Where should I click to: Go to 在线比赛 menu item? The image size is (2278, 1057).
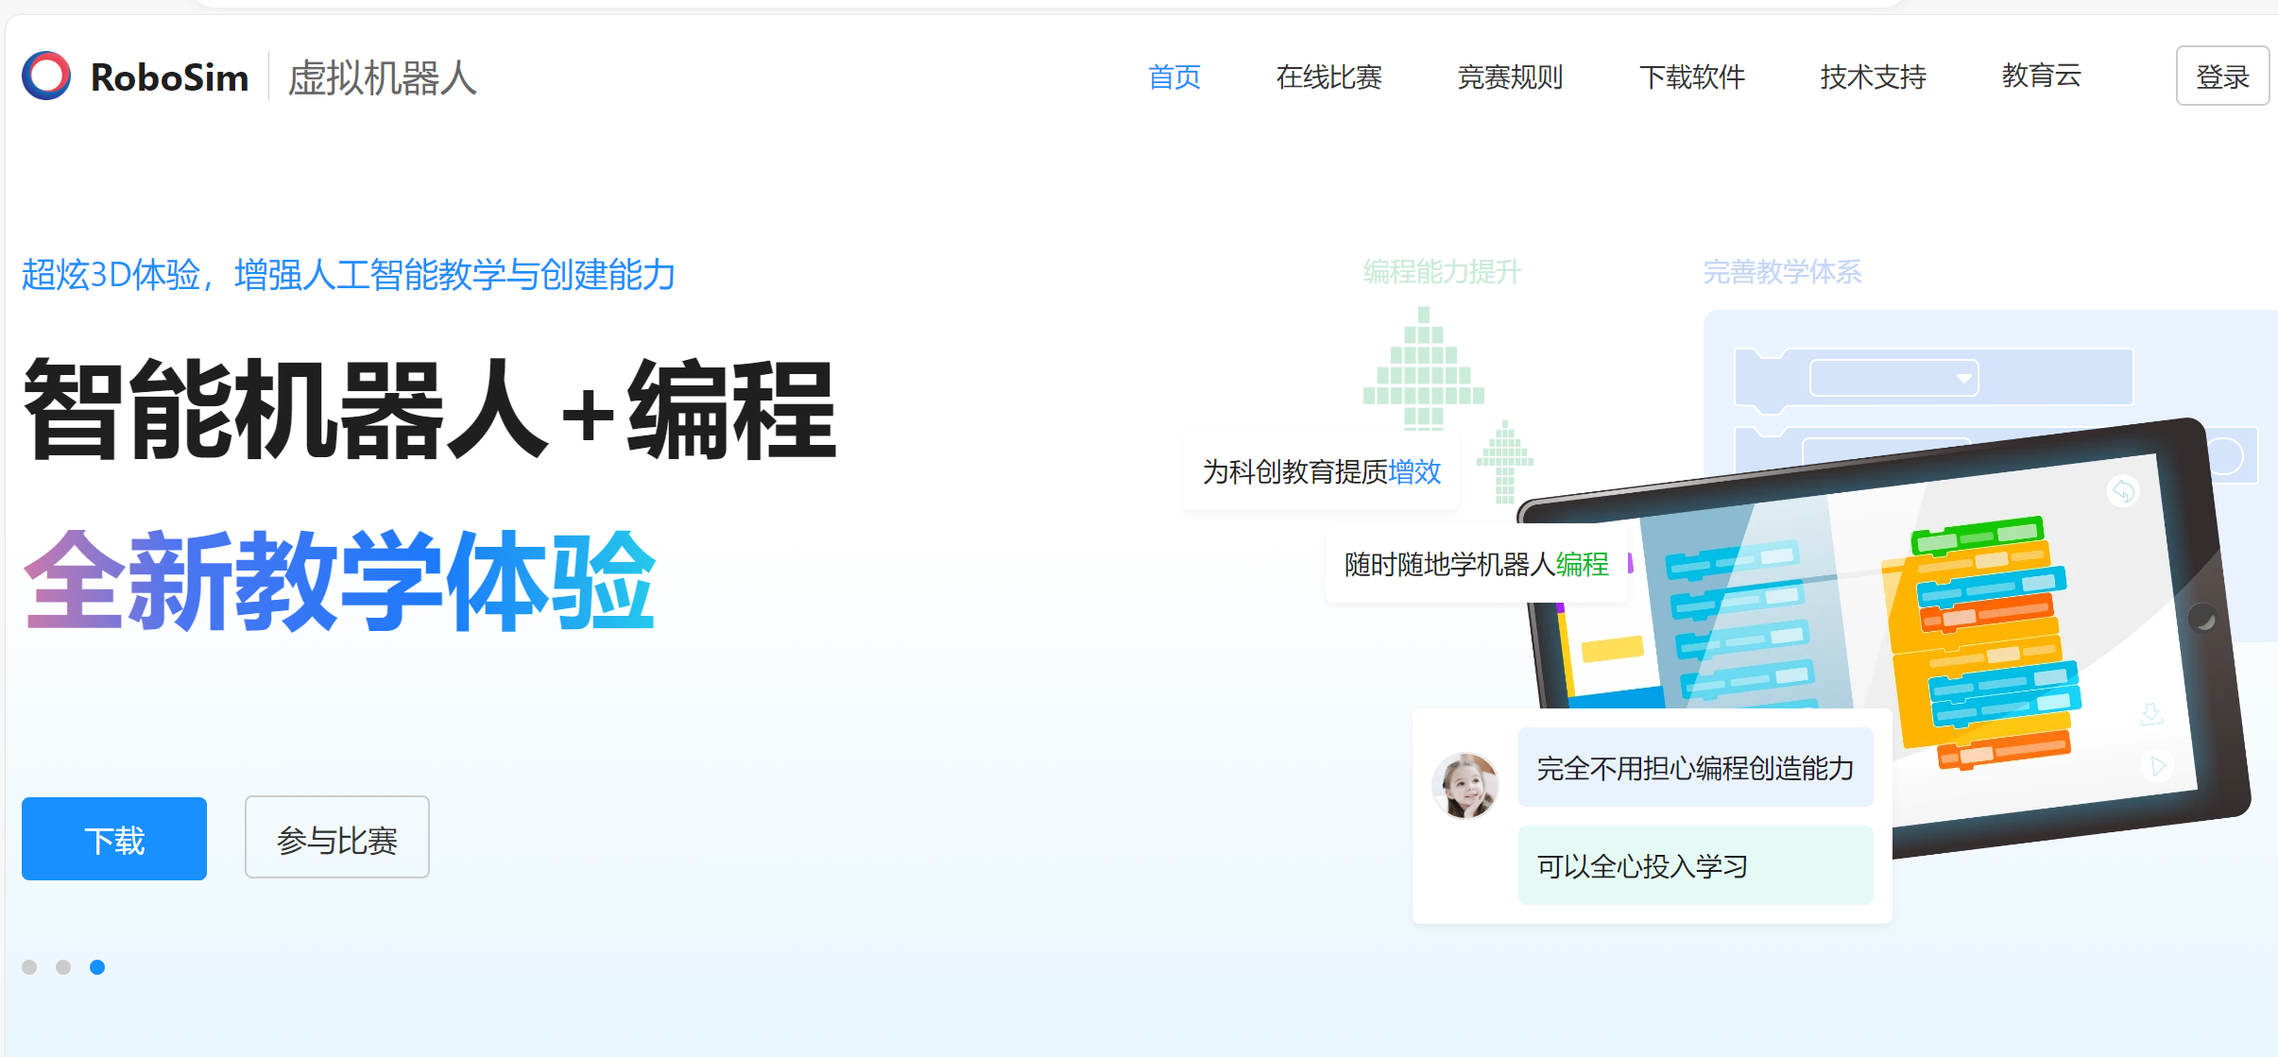point(1328,77)
